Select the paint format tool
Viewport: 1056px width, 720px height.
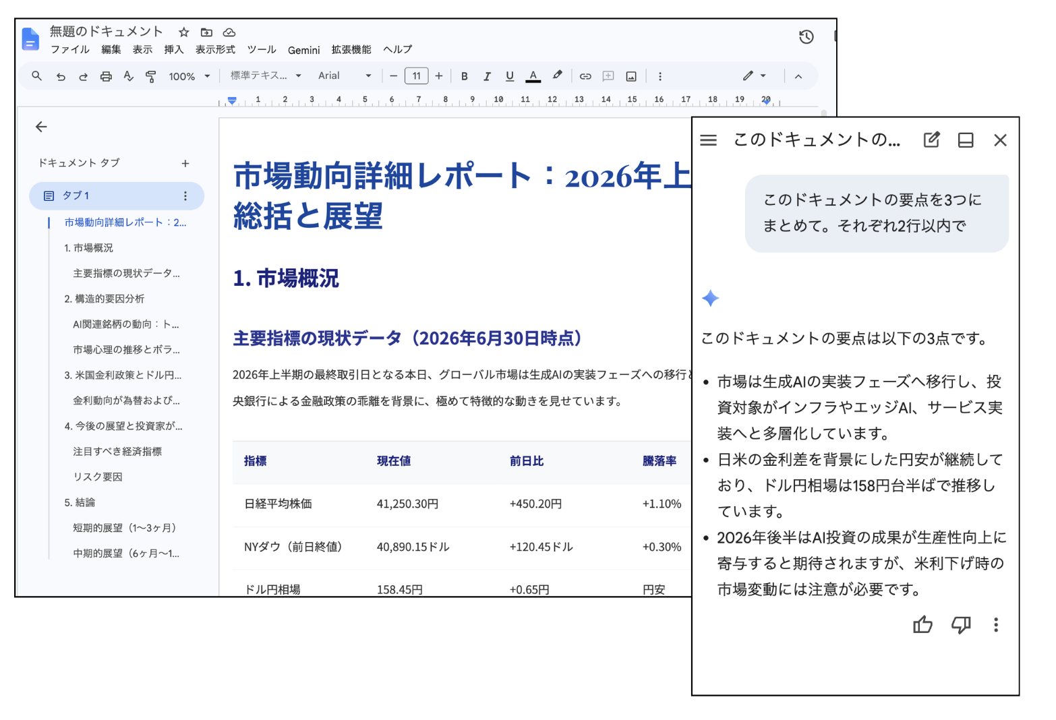coord(151,77)
